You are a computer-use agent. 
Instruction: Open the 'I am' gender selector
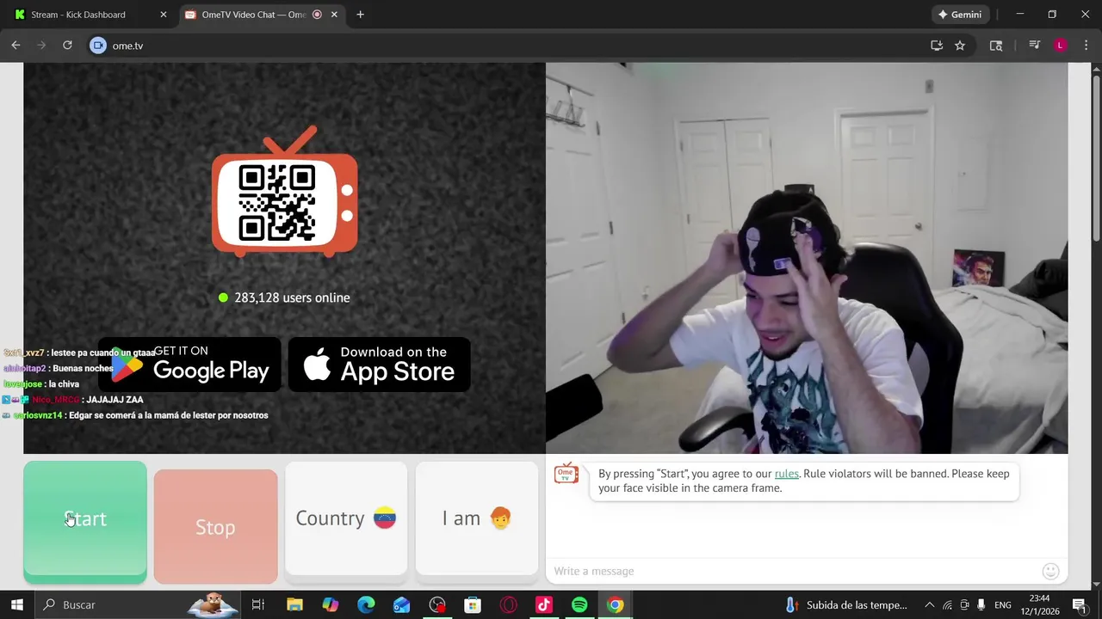[x=477, y=518]
